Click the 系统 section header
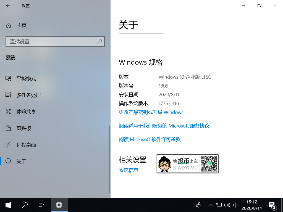The image size is (283, 212). tap(10, 58)
